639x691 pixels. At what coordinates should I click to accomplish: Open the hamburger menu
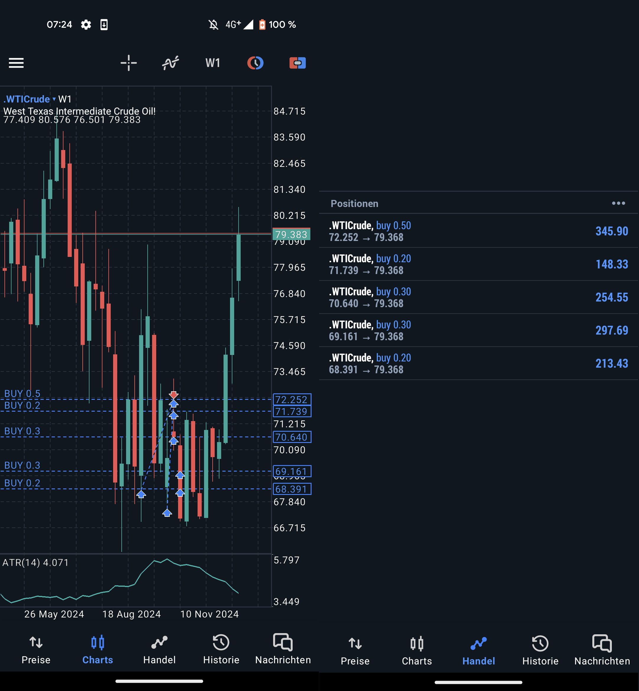(16, 63)
